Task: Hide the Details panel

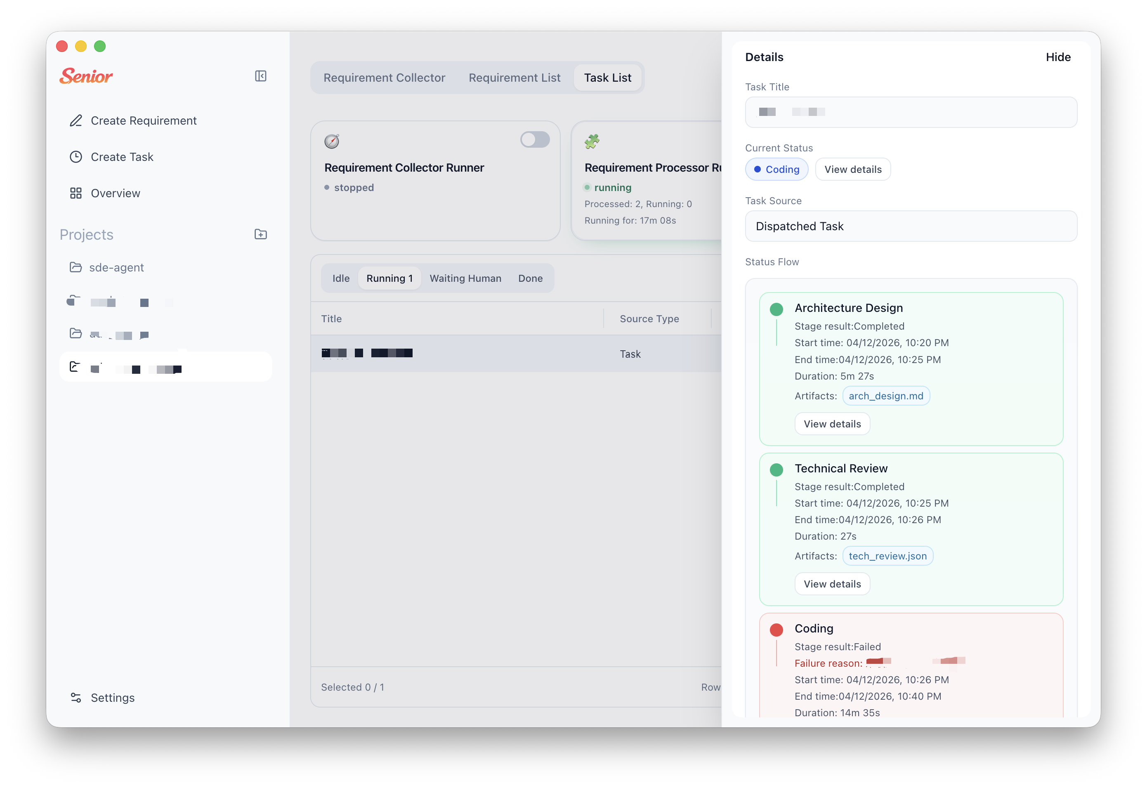Action: pos(1057,57)
